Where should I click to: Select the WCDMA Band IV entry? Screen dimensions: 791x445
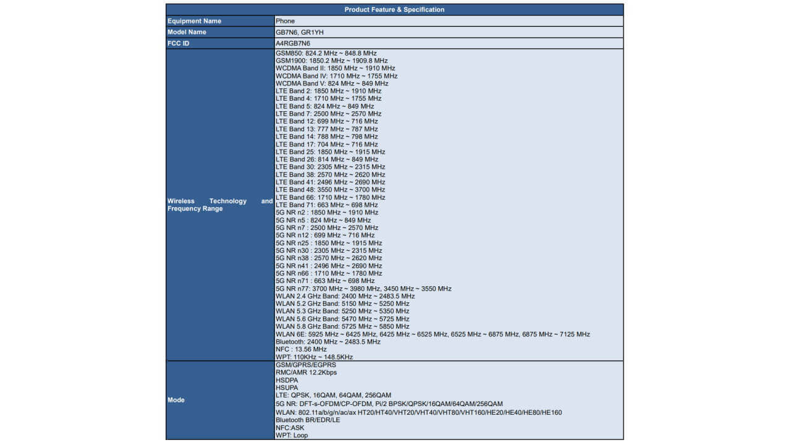click(336, 76)
